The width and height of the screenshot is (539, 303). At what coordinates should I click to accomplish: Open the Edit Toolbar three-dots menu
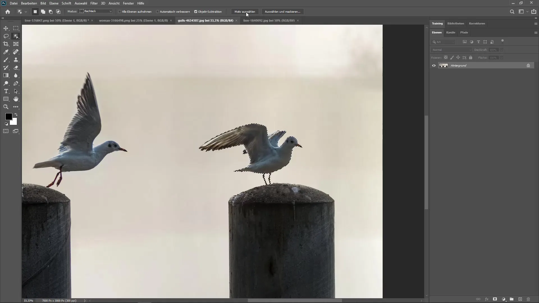coord(16,107)
